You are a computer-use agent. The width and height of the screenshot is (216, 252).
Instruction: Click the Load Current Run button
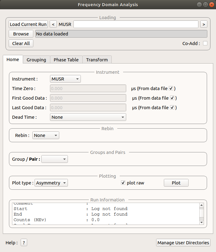28,24
